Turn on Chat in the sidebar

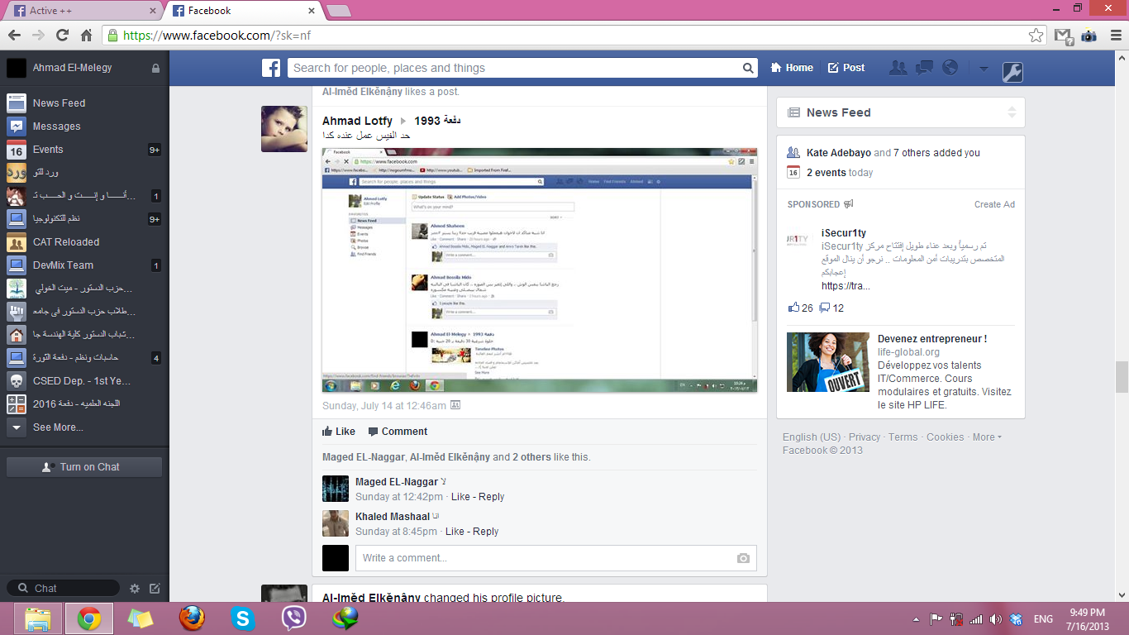(84, 467)
